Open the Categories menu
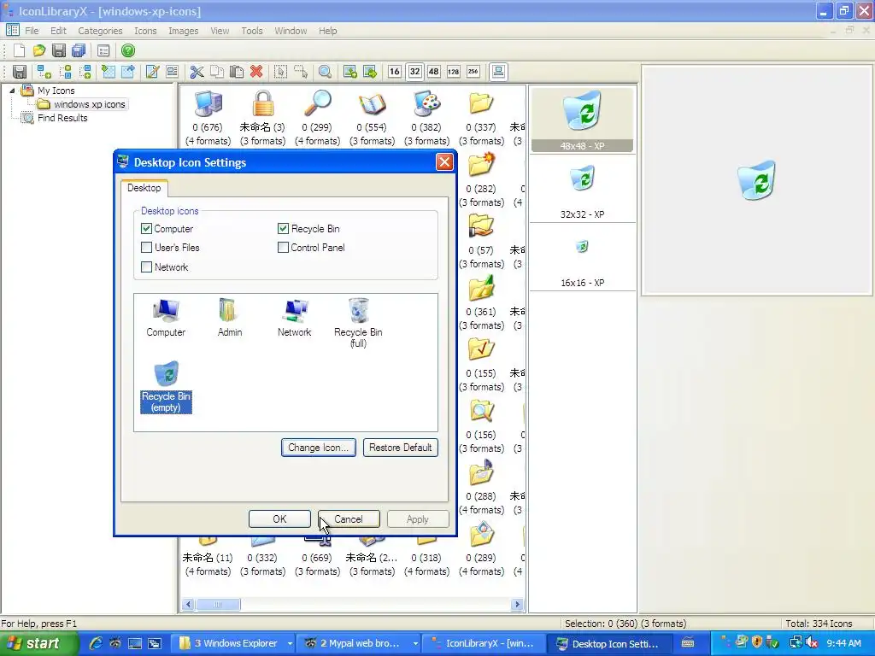The image size is (875, 656). click(100, 31)
